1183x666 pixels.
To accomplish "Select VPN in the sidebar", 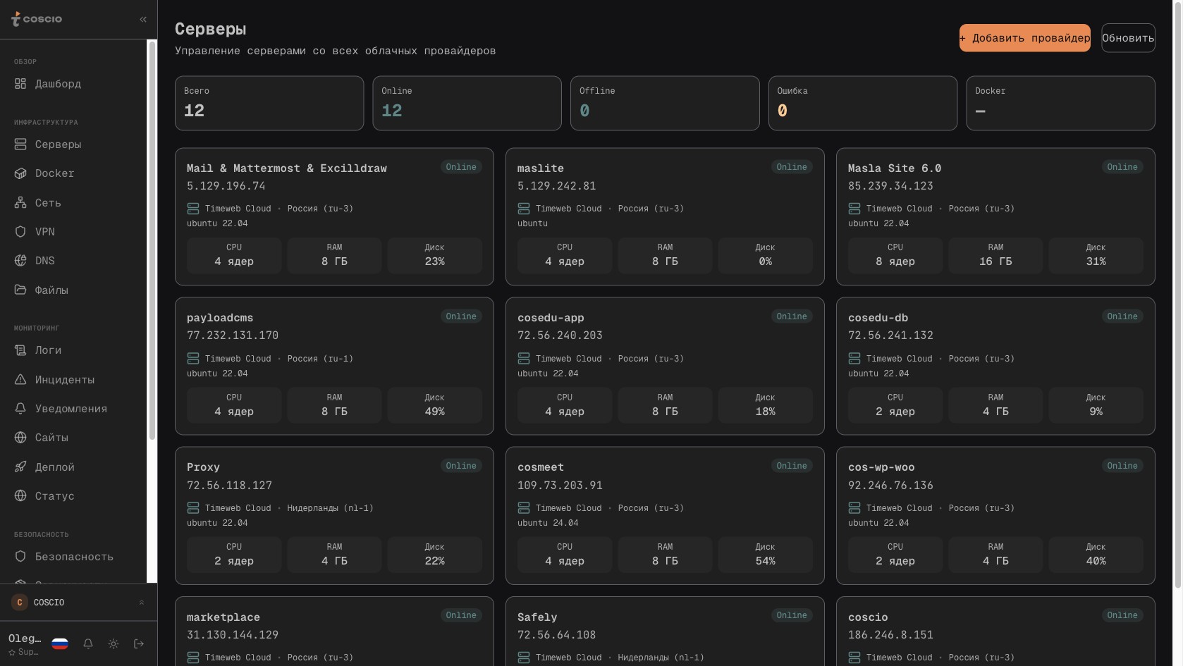I will pyautogui.click(x=73, y=232).
